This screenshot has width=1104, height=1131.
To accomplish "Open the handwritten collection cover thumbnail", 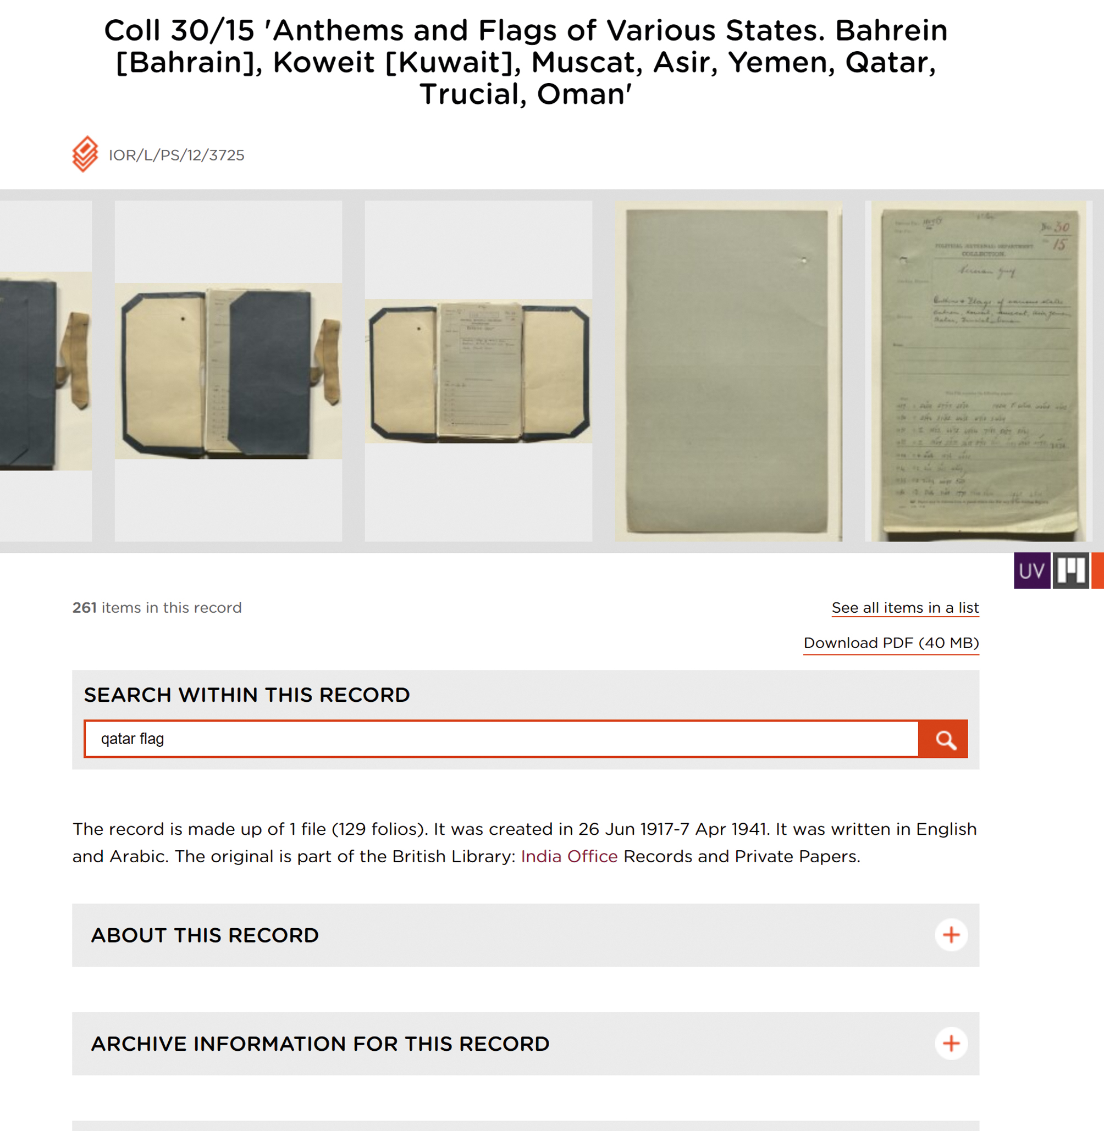I will click(978, 371).
